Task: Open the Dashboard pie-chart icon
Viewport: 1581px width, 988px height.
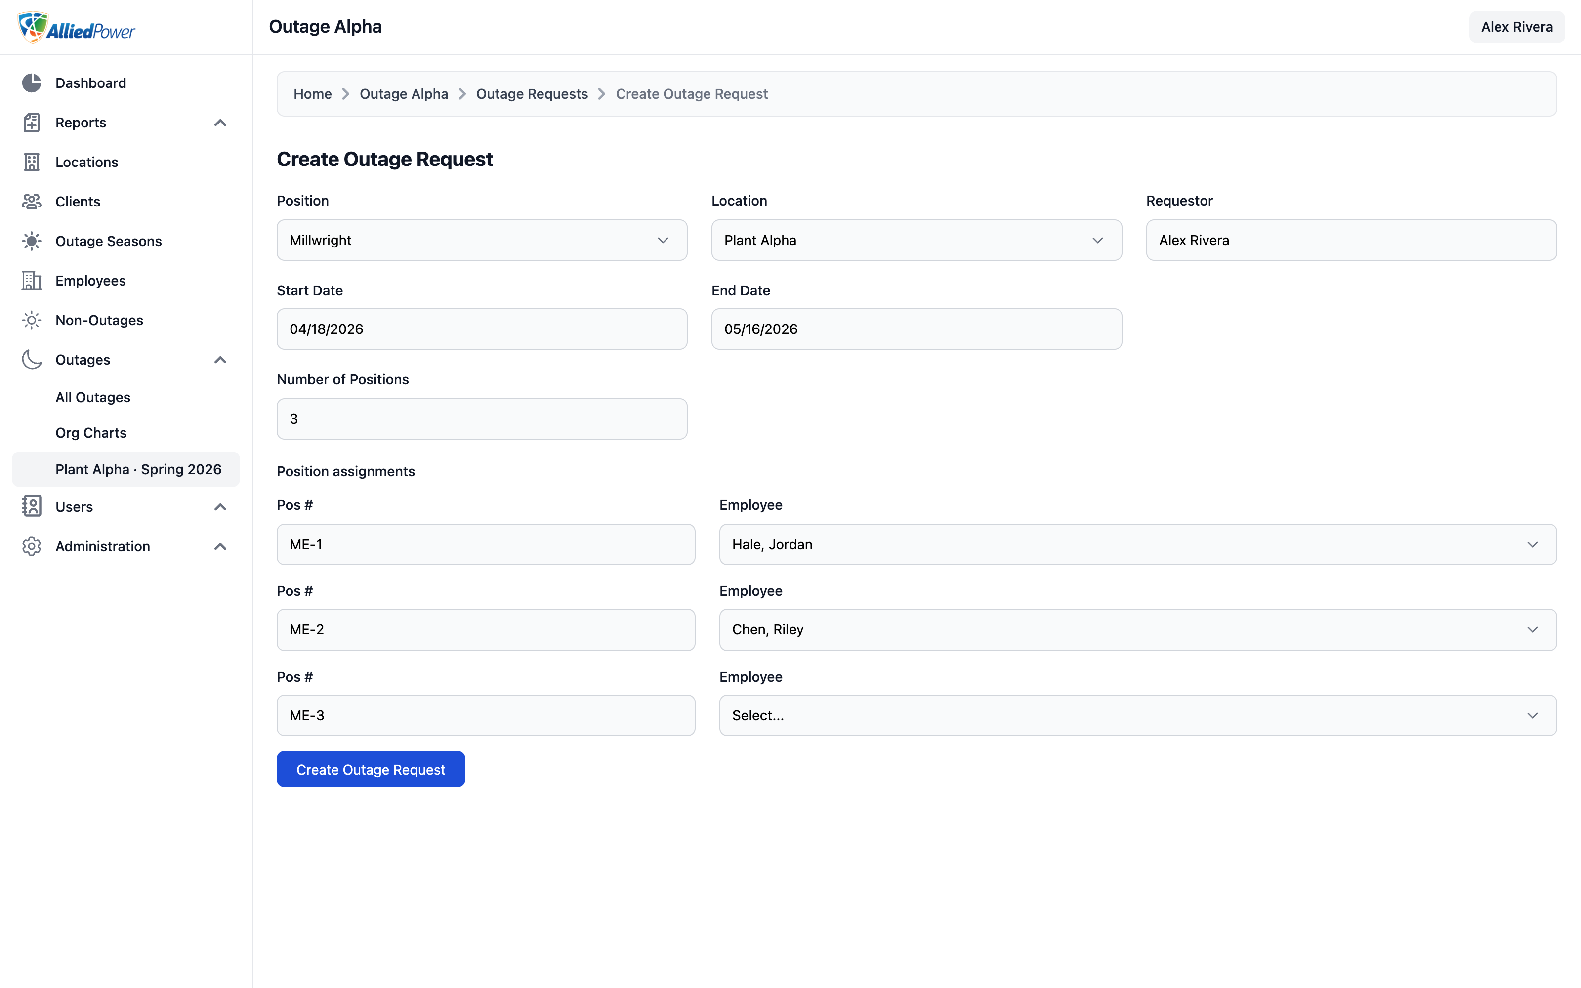Action: point(31,83)
